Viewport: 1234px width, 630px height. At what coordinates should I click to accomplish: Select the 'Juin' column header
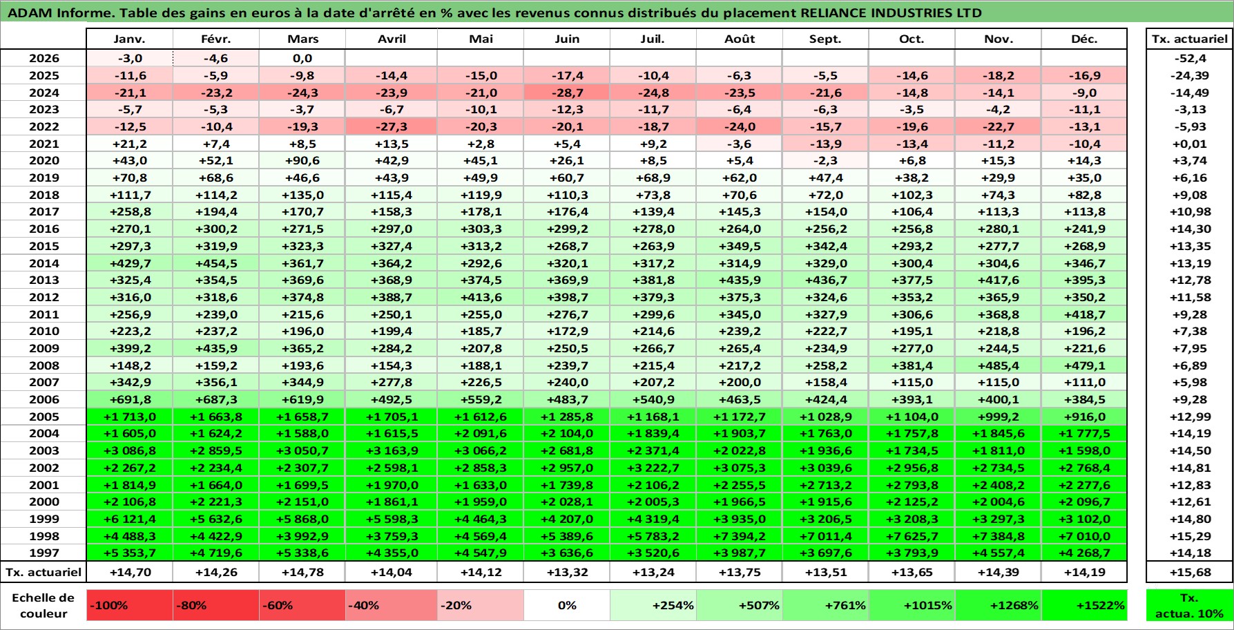(x=567, y=39)
